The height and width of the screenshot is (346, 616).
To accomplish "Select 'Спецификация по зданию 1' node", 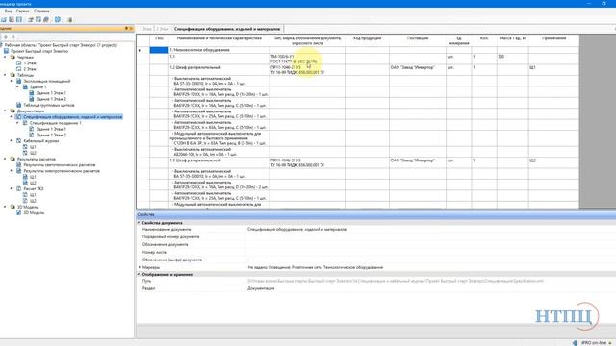I will click(x=56, y=123).
